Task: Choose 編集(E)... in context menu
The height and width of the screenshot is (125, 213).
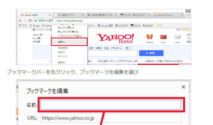Action: [69, 42]
